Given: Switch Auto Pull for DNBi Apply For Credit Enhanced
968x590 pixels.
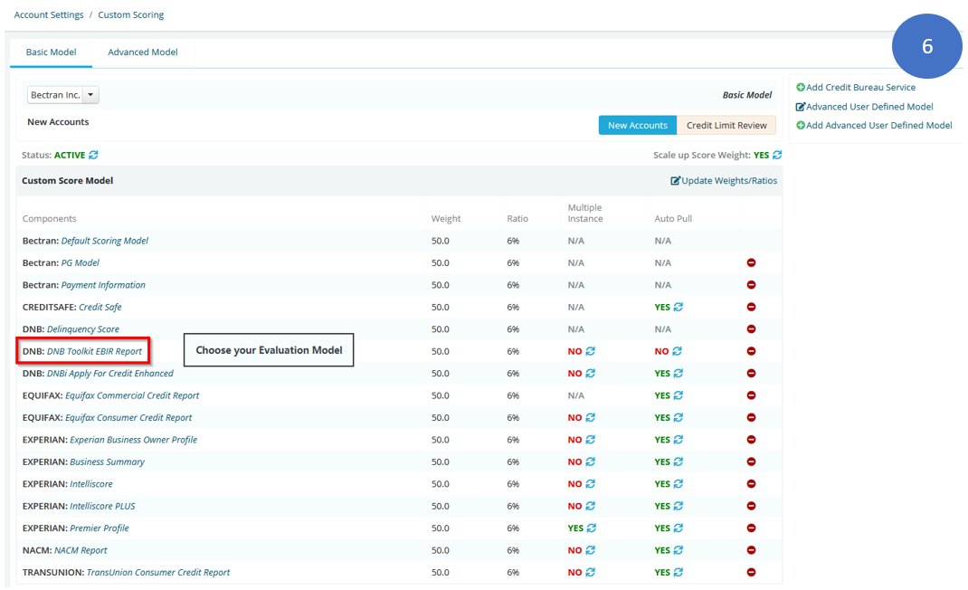Looking at the screenshot, I should tap(678, 373).
